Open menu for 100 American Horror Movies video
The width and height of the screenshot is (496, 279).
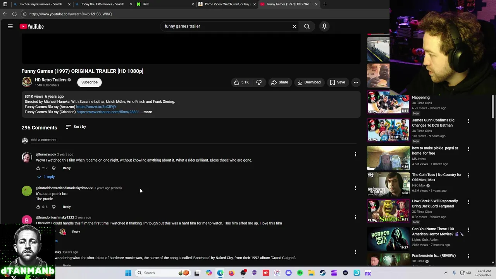tap(468, 230)
